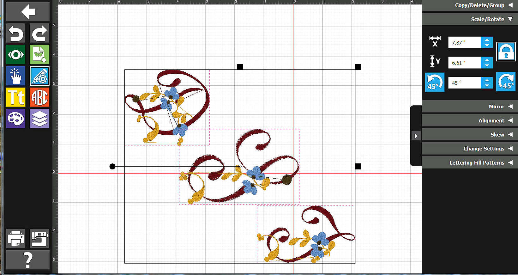This screenshot has height=275, width=518.
Task: Click the printer icon
Action: [15, 238]
